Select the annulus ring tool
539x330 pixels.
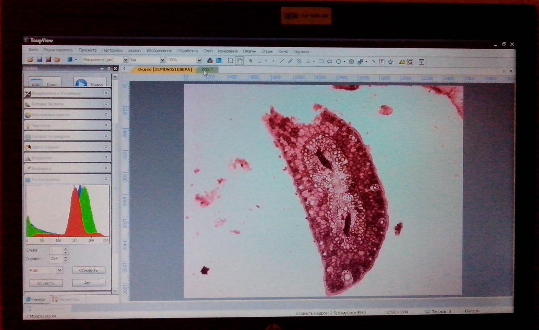tap(351, 62)
